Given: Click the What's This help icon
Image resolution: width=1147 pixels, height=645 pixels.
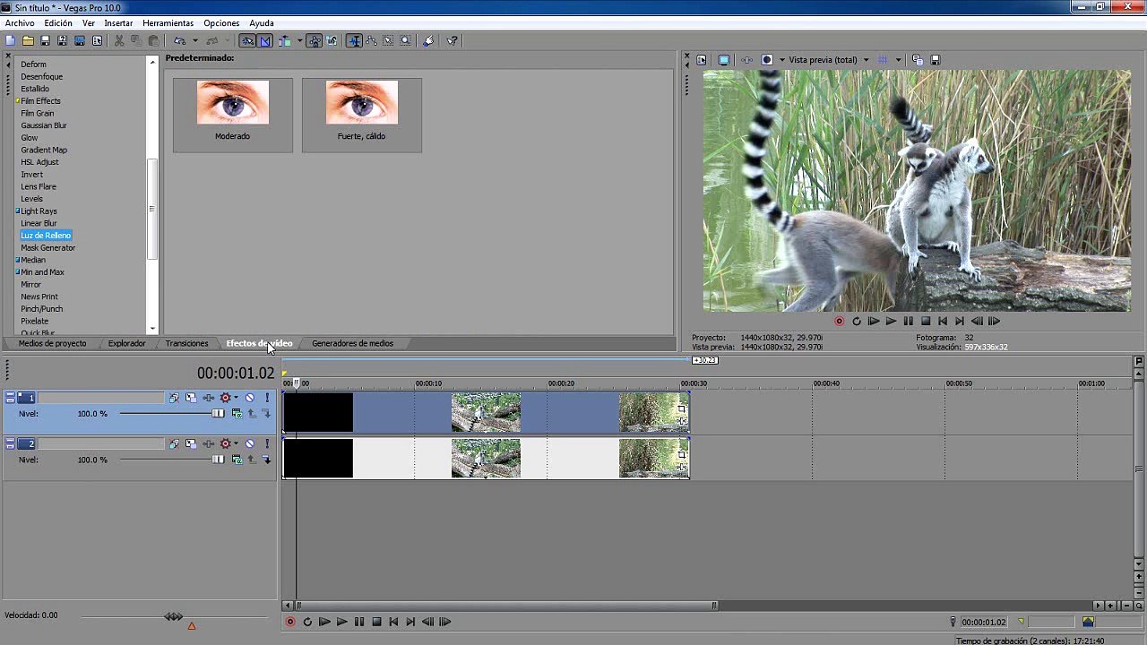Looking at the screenshot, I should click(452, 40).
